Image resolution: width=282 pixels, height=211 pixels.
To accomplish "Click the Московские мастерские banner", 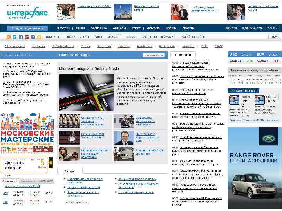I will point(27,133).
